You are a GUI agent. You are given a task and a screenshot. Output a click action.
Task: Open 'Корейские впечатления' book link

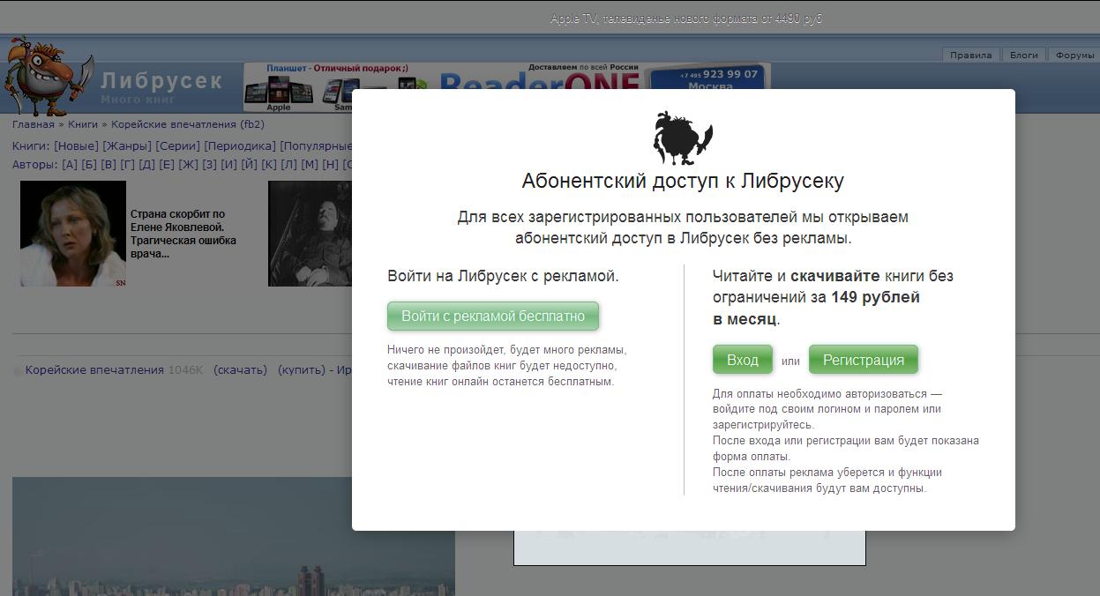[94, 370]
